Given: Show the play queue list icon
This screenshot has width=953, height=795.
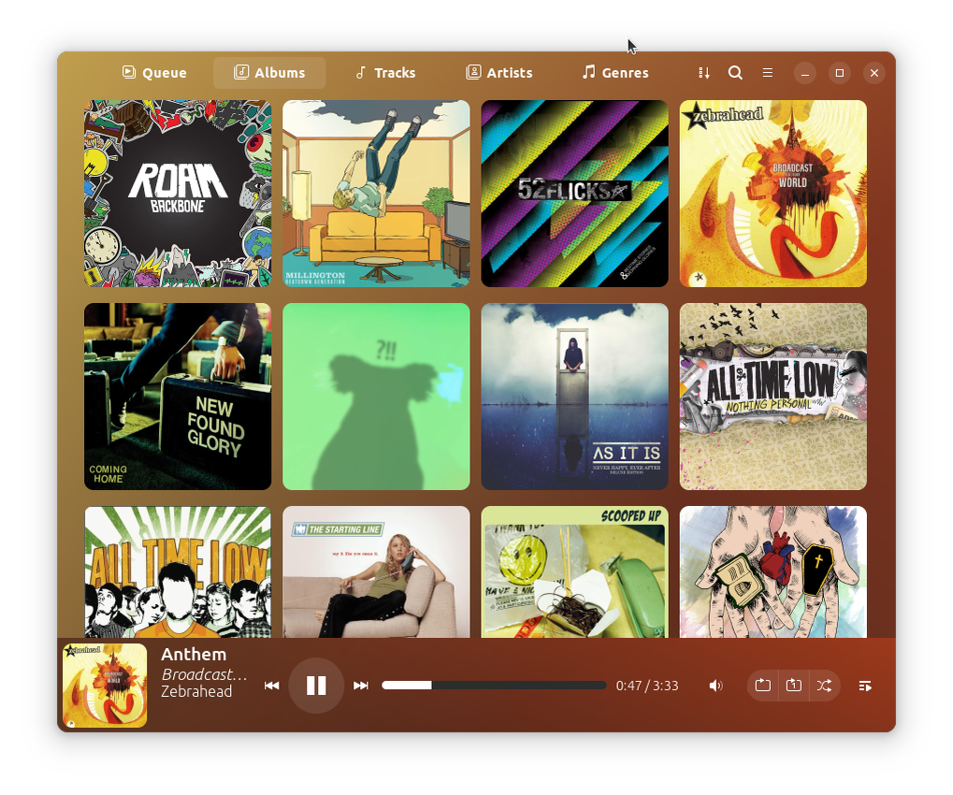Looking at the screenshot, I should [x=865, y=687].
